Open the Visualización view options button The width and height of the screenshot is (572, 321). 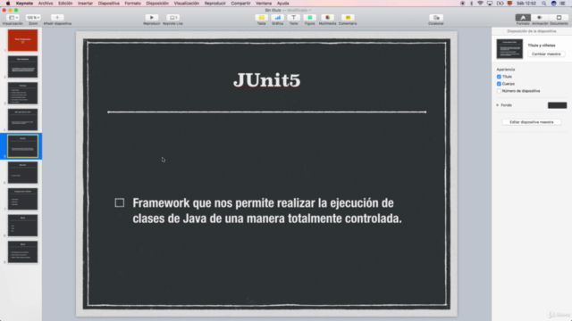point(13,18)
